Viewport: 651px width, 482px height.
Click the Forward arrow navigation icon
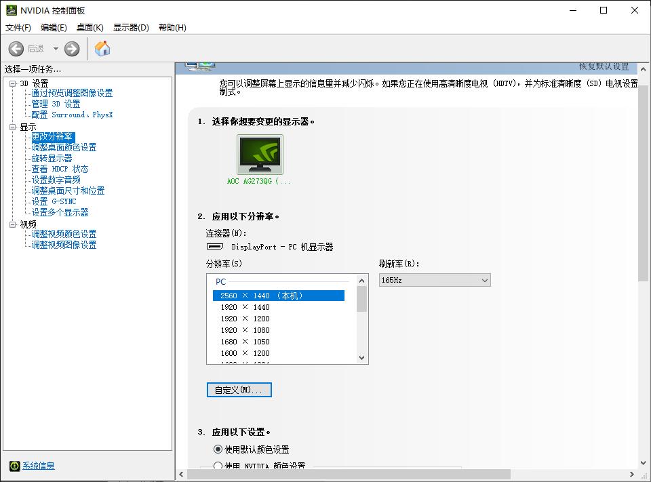(x=72, y=49)
